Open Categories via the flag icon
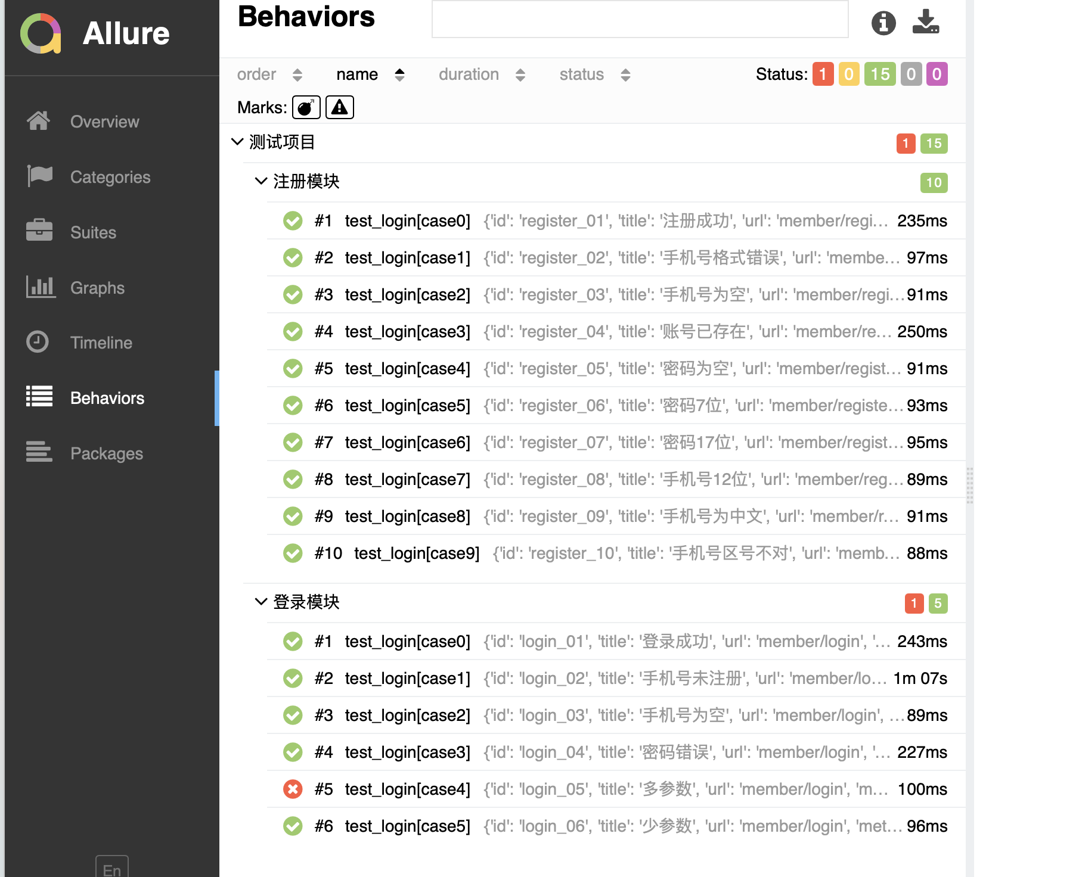 pos(40,176)
